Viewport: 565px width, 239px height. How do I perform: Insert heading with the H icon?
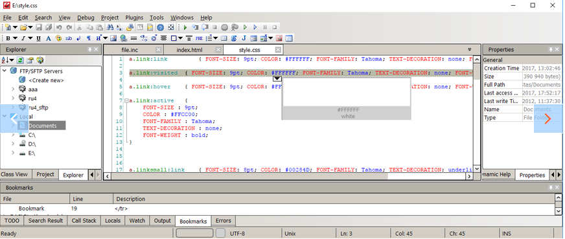click(98, 38)
